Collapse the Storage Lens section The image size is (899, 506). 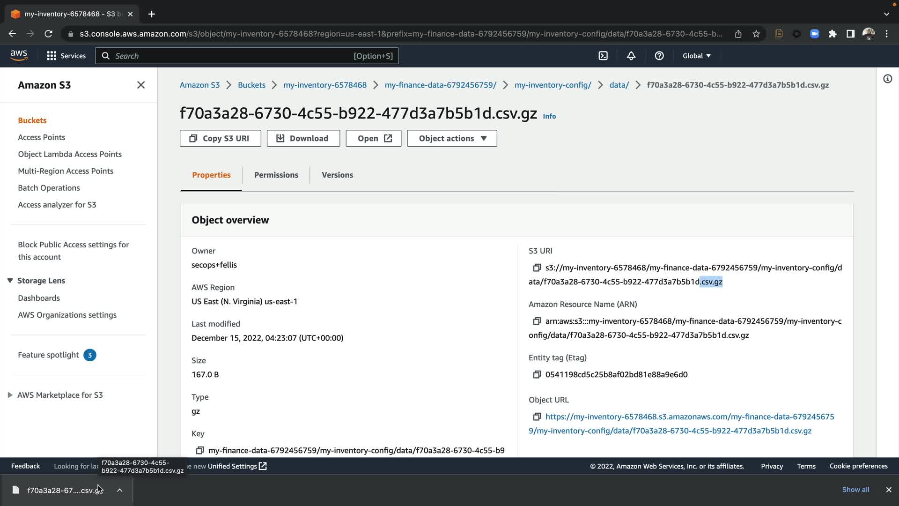[10, 281]
